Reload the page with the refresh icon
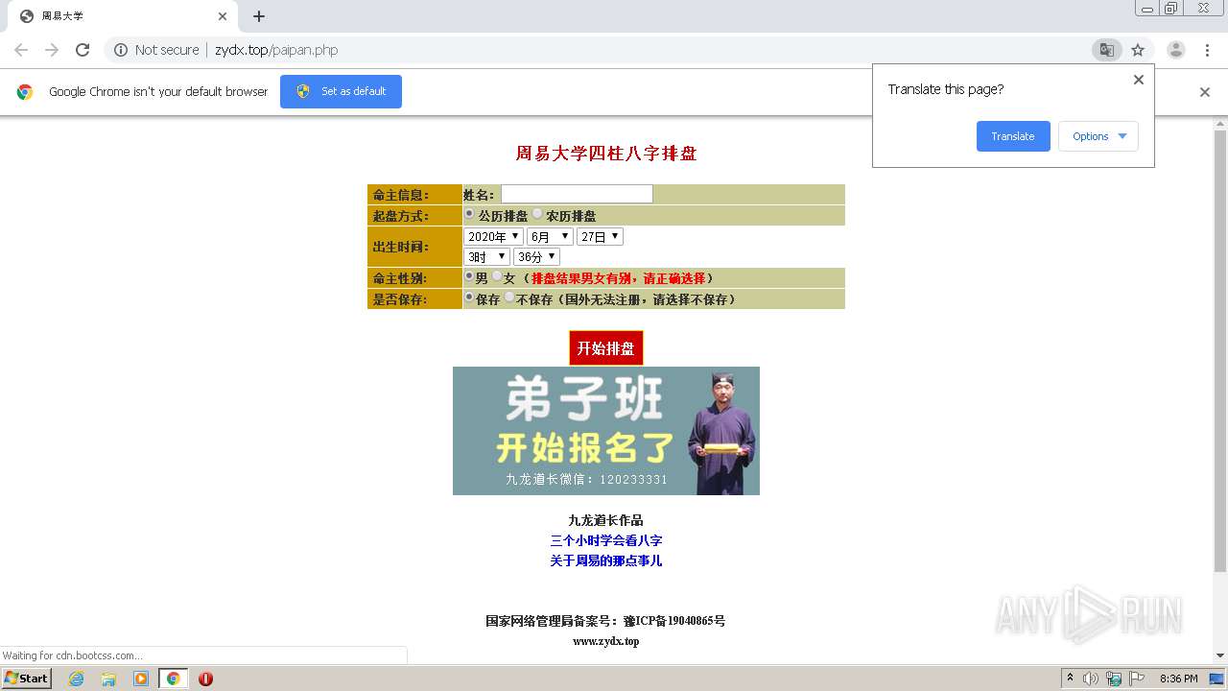 pos(83,50)
